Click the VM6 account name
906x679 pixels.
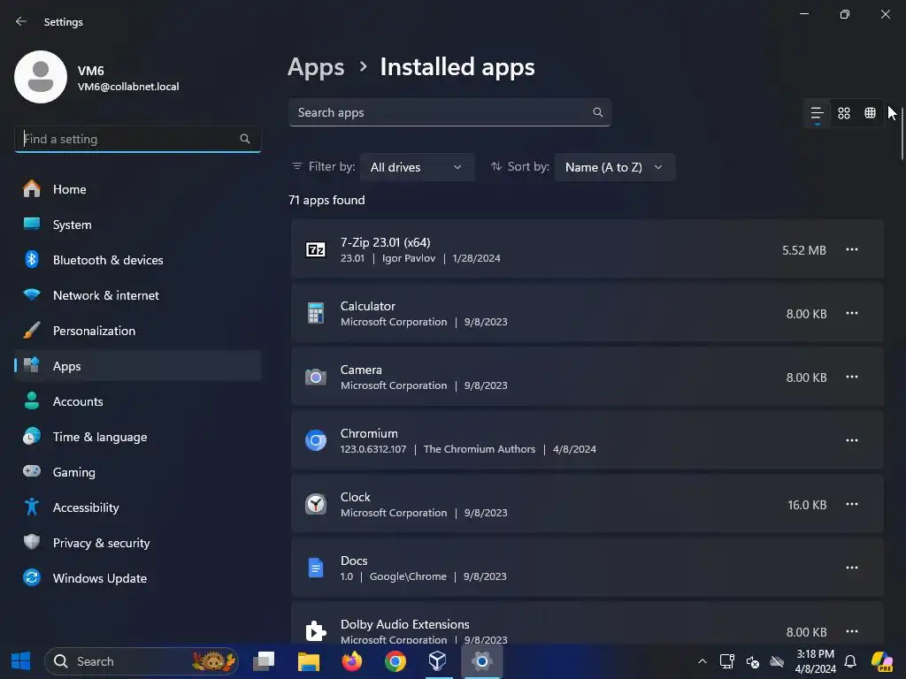pos(91,71)
